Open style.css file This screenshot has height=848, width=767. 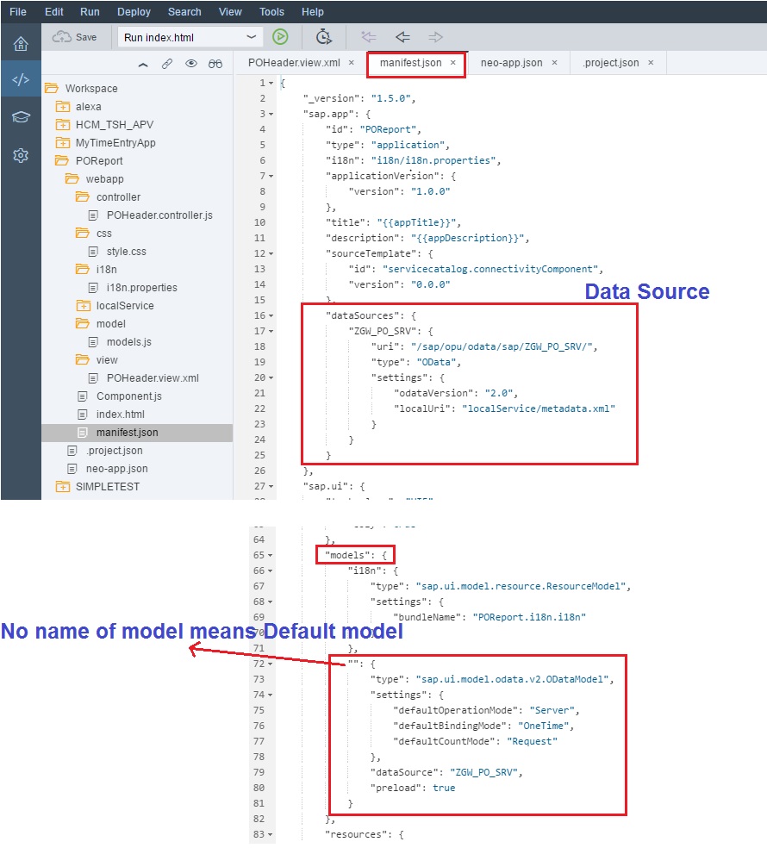[x=126, y=252]
